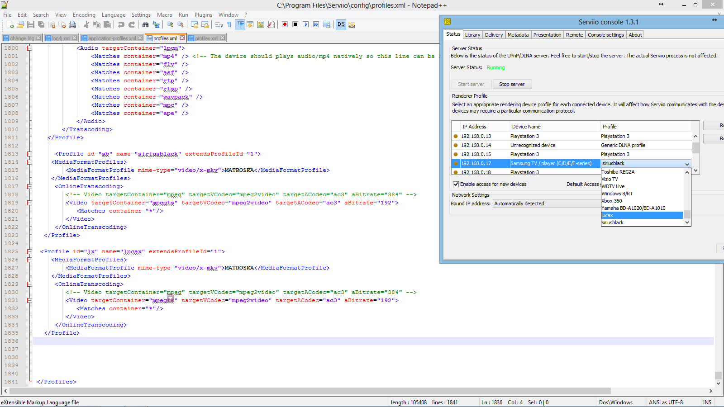This screenshot has height=407, width=724.
Task: Toggle synchronize vertical scrolling
Action: tap(195, 25)
